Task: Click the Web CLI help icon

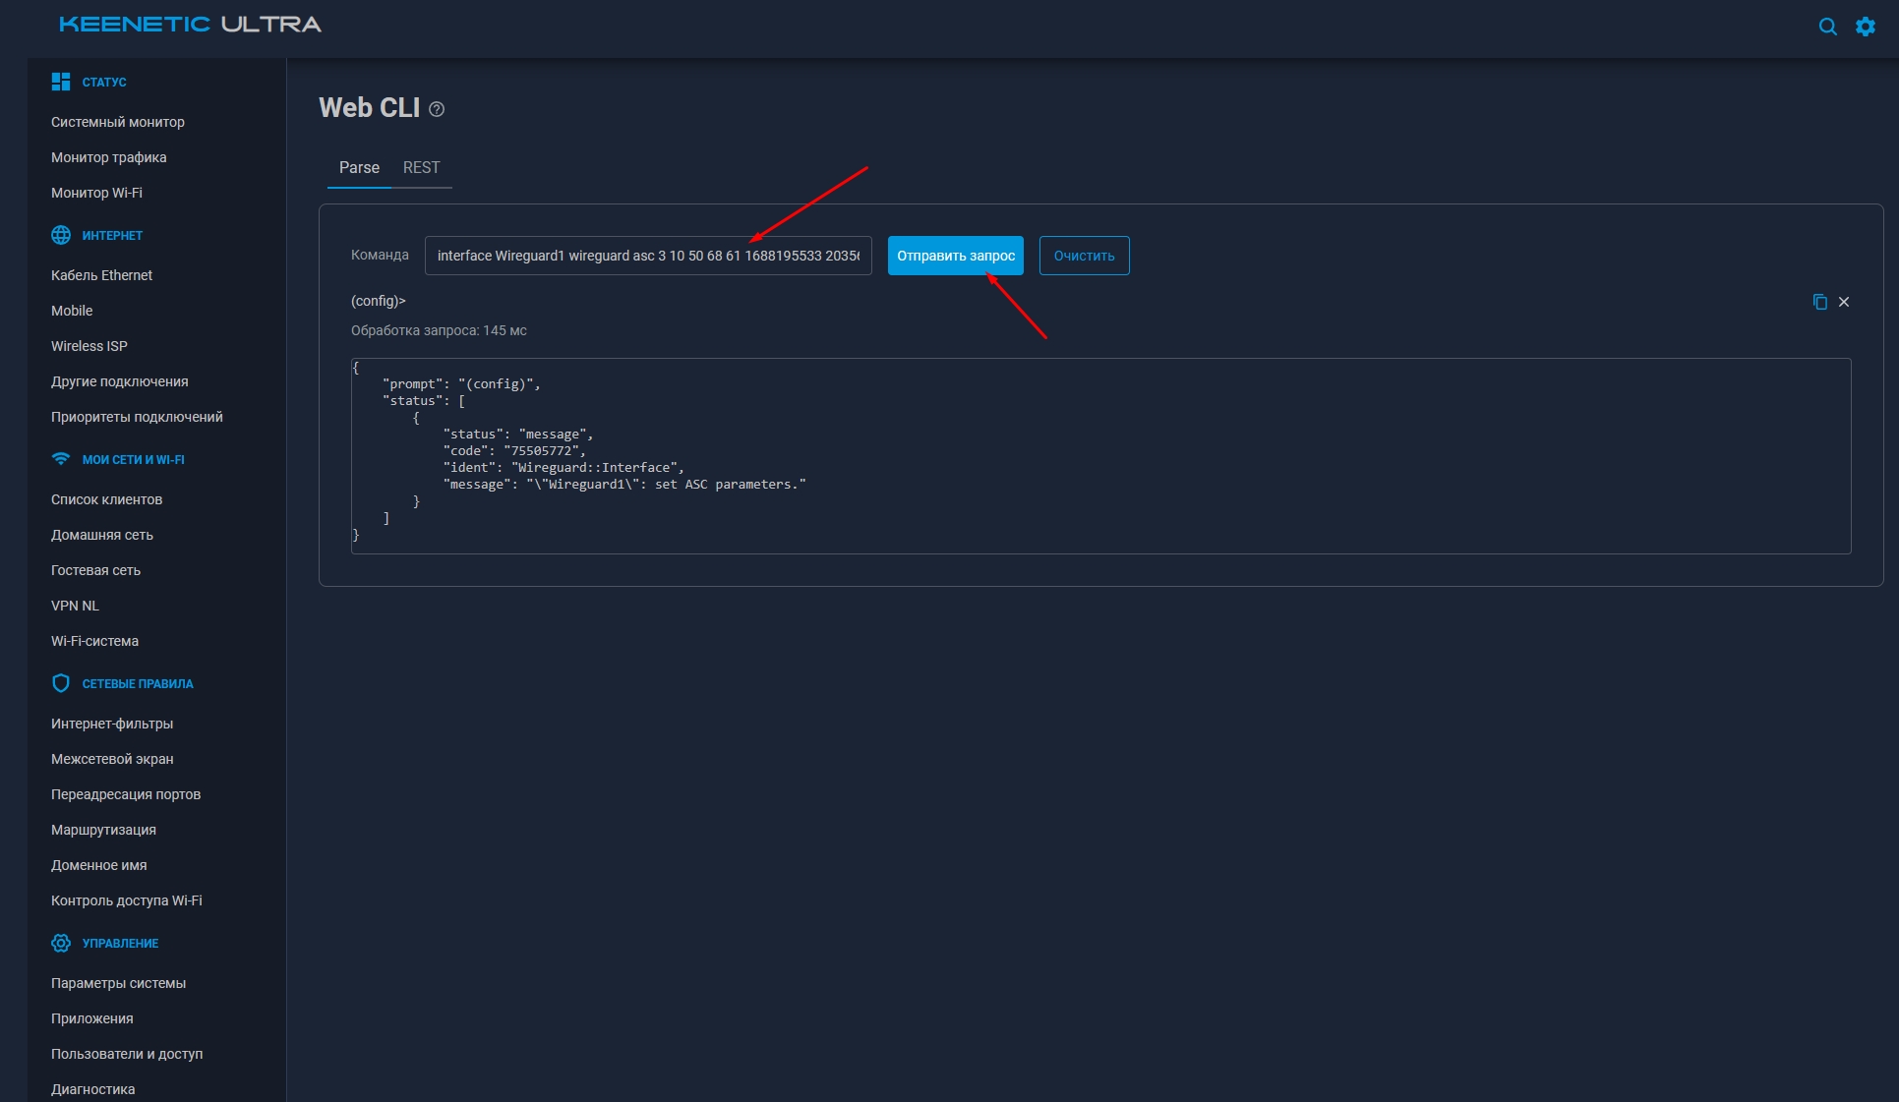Action: tap(438, 109)
